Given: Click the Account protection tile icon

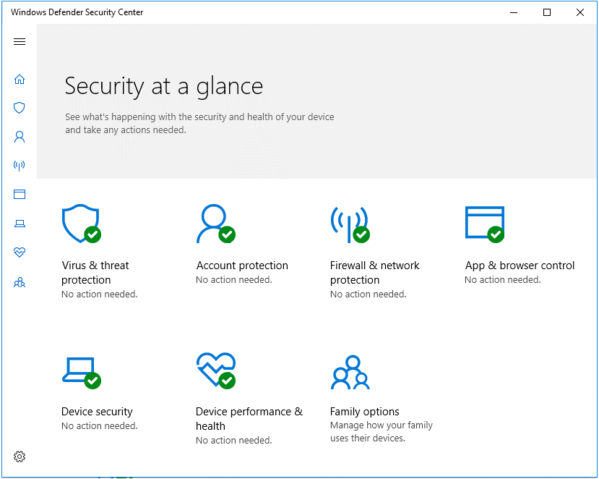Looking at the screenshot, I should tap(215, 223).
